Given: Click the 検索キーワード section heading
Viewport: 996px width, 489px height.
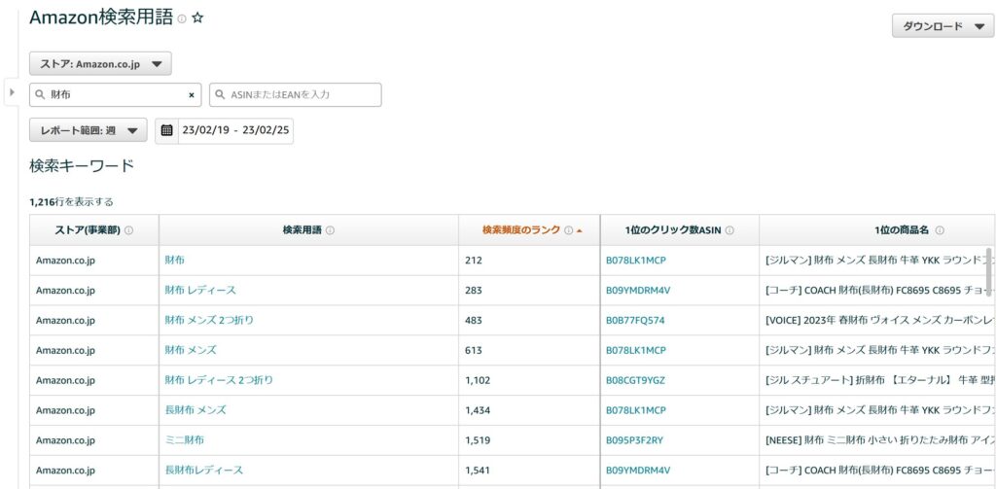Looking at the screenshot, I should (82, 166).
